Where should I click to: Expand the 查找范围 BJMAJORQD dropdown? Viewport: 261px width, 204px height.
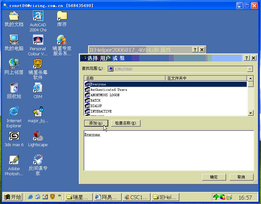tap(250, 69)
